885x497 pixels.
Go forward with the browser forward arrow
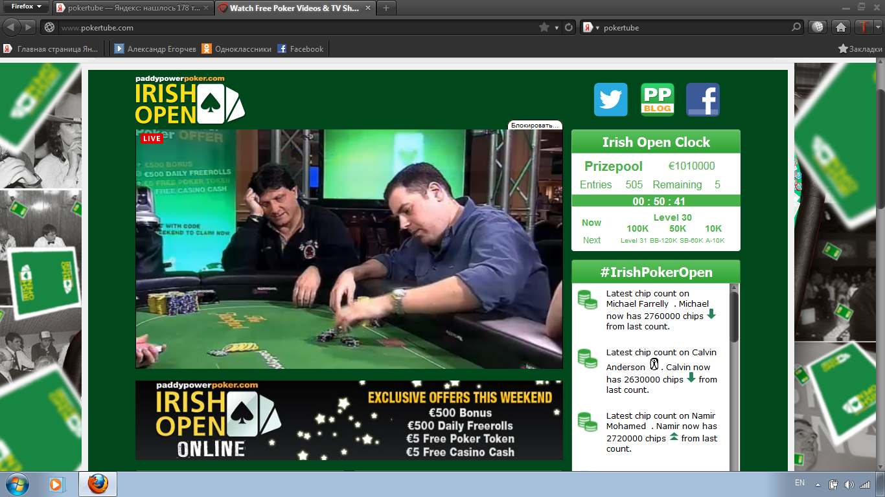click(x=29, y=27)
